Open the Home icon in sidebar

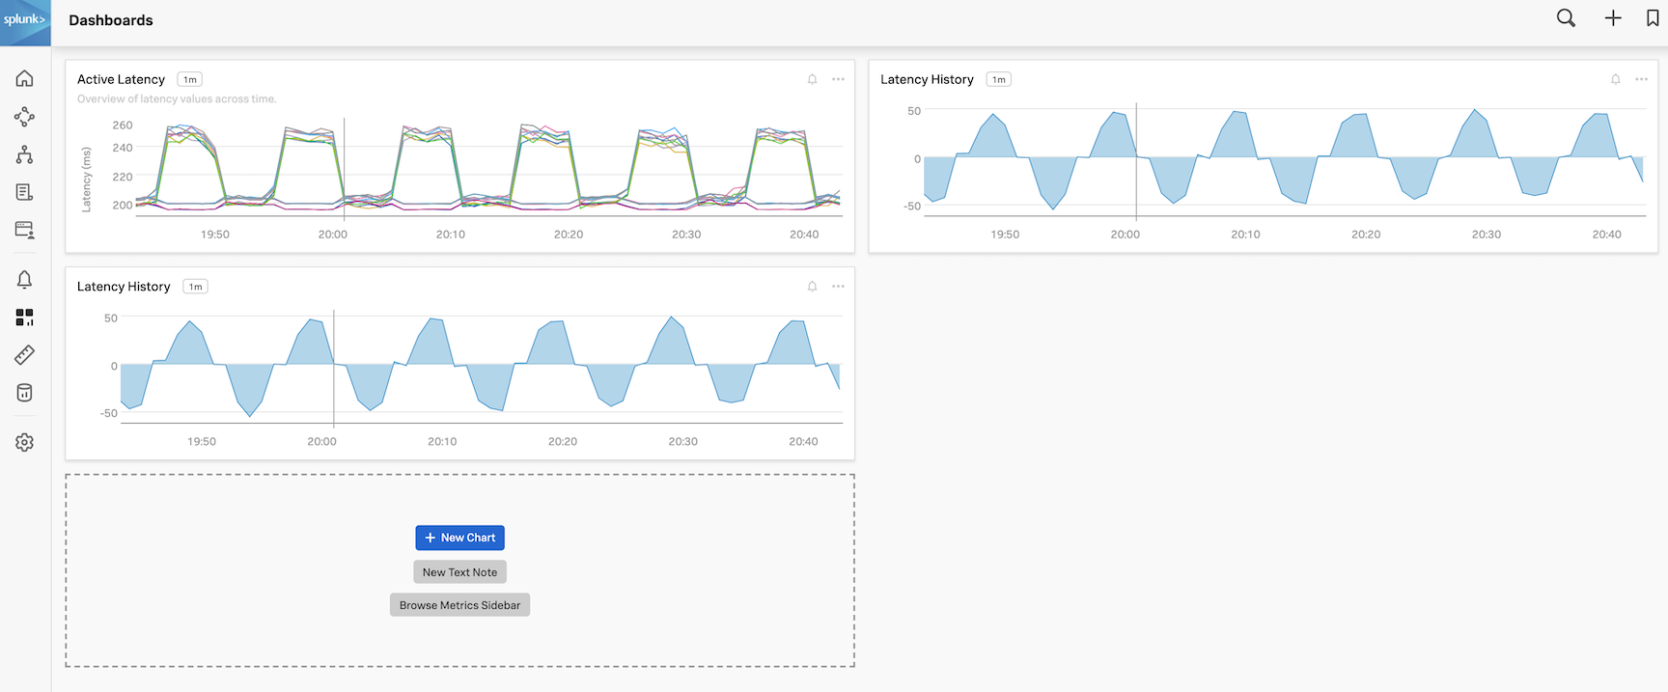(25, 78)
